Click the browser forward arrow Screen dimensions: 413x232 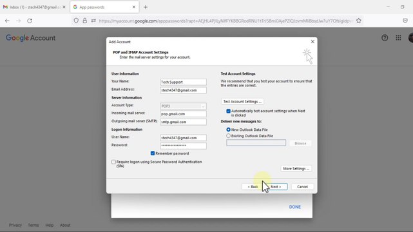19,21
